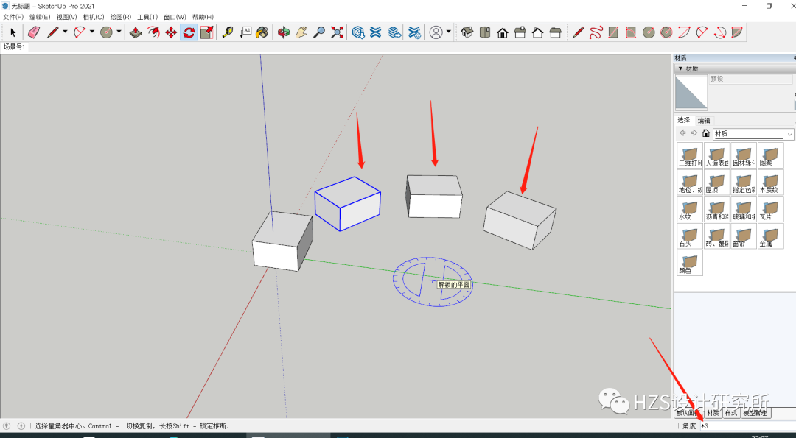This screenshot has width=796, height=438.
Task: Select the Eraser tool
Action: coord(33,32)
